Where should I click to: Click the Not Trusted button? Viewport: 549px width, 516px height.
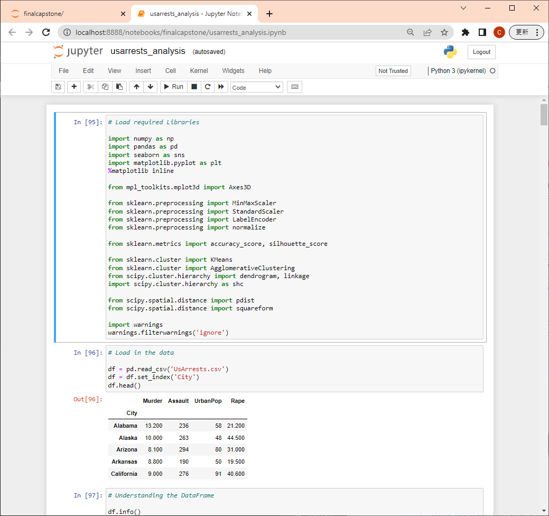click(393, 70)
